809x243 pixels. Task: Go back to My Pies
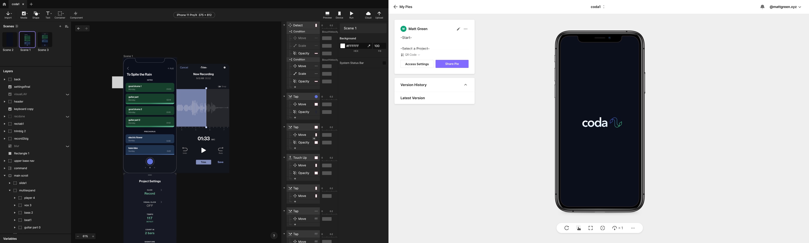point(403,7)
